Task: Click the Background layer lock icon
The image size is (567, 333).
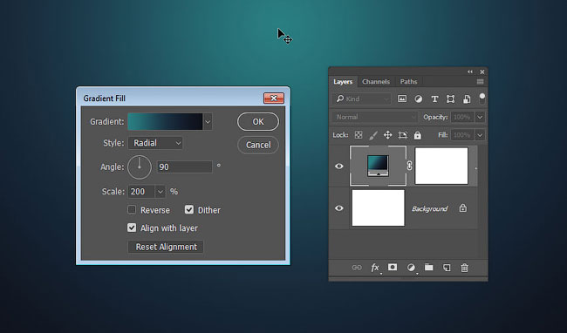Action: coord(463,208)
